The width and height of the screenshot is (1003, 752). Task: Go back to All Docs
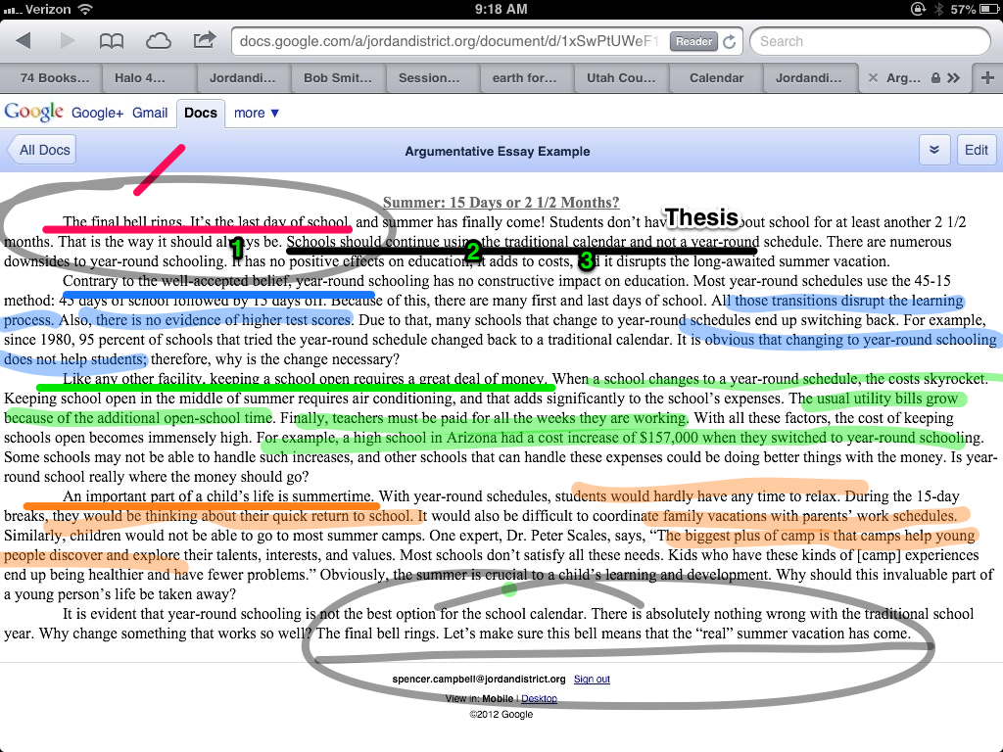(x=42, y=150)
